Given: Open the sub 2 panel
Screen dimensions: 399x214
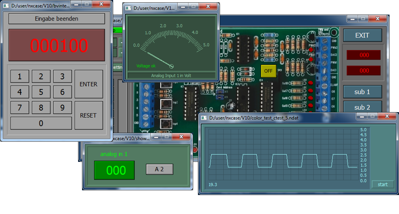Looking at the screenshot, I should pyautogui.click(x=362, y=107).
